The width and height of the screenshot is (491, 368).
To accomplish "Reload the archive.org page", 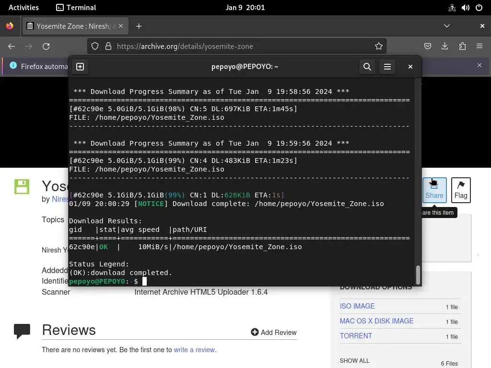I will pos(46,46).
